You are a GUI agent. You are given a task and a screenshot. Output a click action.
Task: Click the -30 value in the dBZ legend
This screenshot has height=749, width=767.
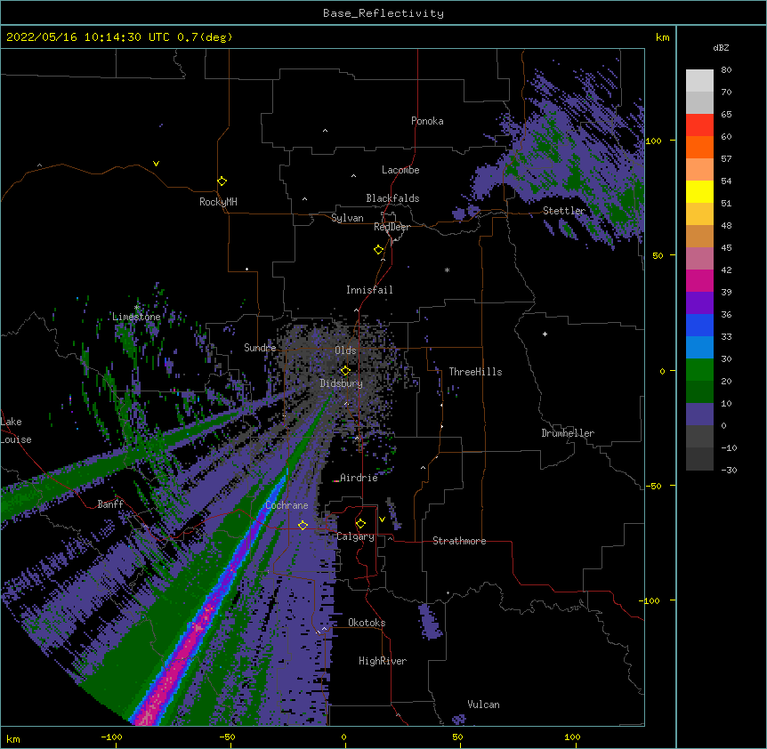729,471
